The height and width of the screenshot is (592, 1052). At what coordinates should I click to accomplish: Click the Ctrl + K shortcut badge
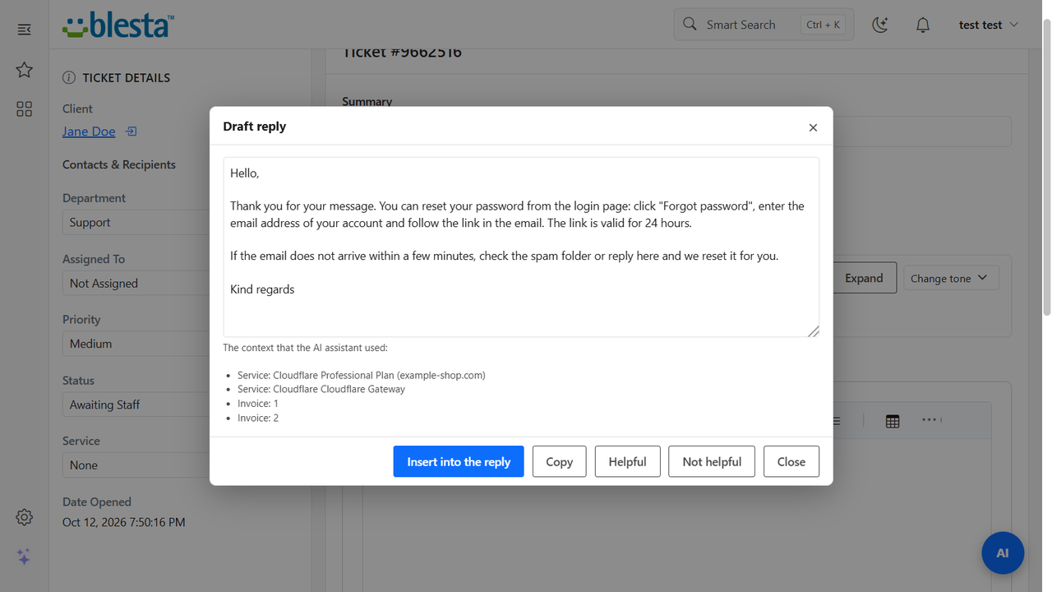pos(823,25)
